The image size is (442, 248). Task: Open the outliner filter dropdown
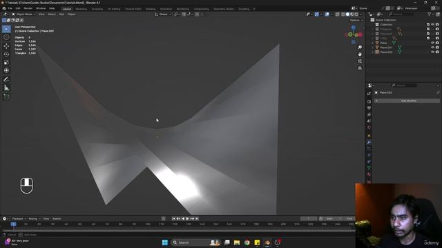tap(430, 14)
